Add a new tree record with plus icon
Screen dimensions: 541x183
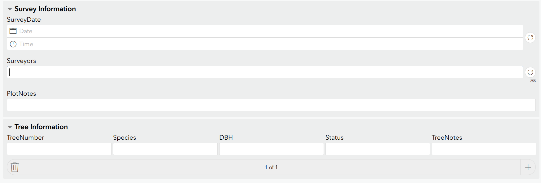click(528, 167)
